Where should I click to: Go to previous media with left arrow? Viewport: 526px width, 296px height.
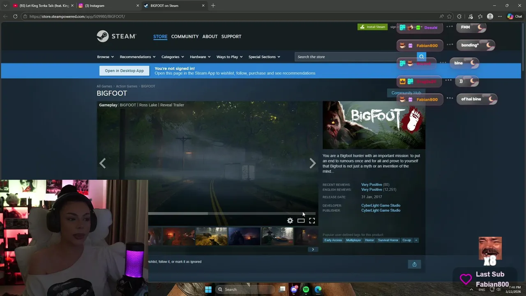(x=102, y=163)
